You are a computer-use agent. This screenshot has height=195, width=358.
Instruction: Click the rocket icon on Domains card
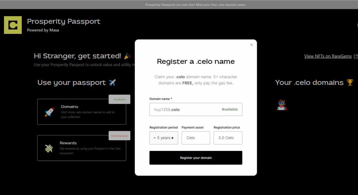49,112
